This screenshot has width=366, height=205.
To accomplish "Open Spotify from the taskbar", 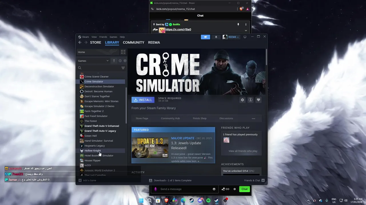I will coord(208,200).
